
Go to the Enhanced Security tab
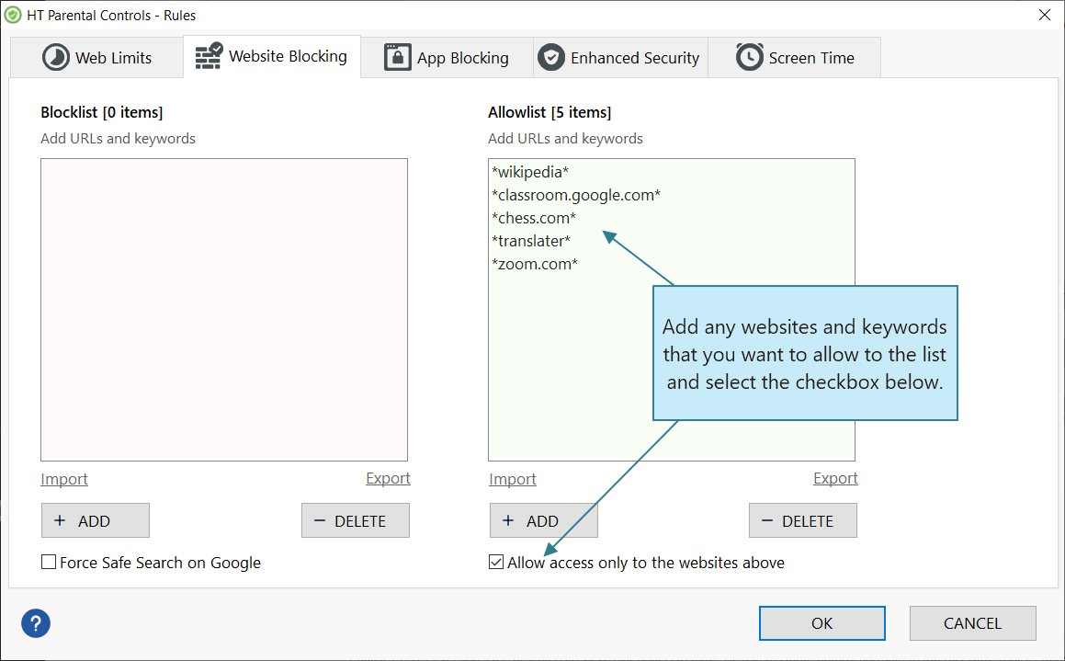(x=621, y=58)
